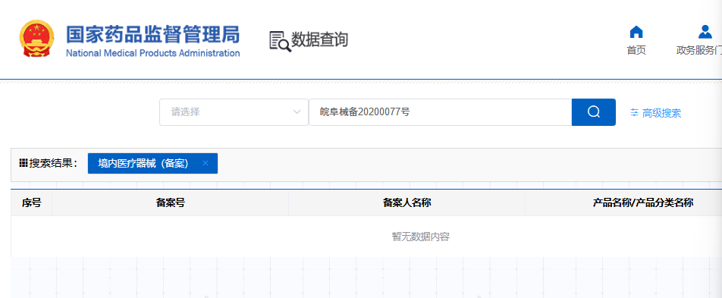This screenshot has width=722, height=298.
Task: Open the 政务服务门 user icon
Action: pos(705,32)
